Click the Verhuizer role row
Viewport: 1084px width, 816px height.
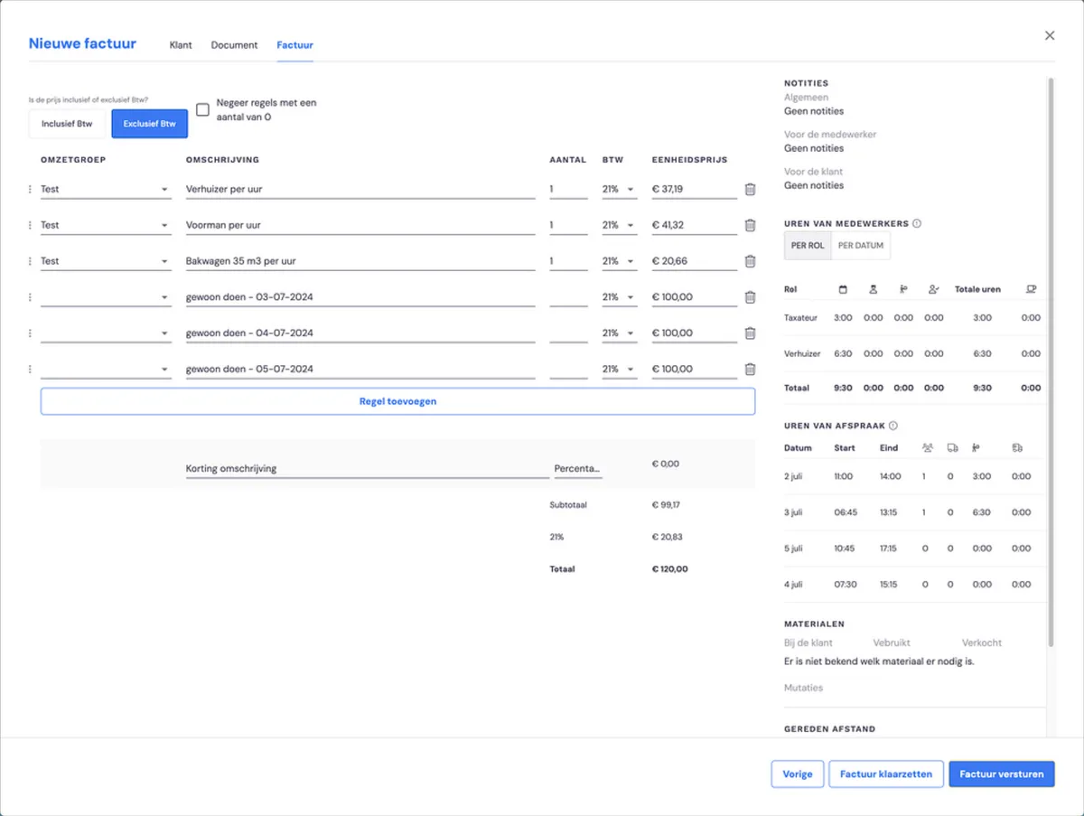coord(912,354)
